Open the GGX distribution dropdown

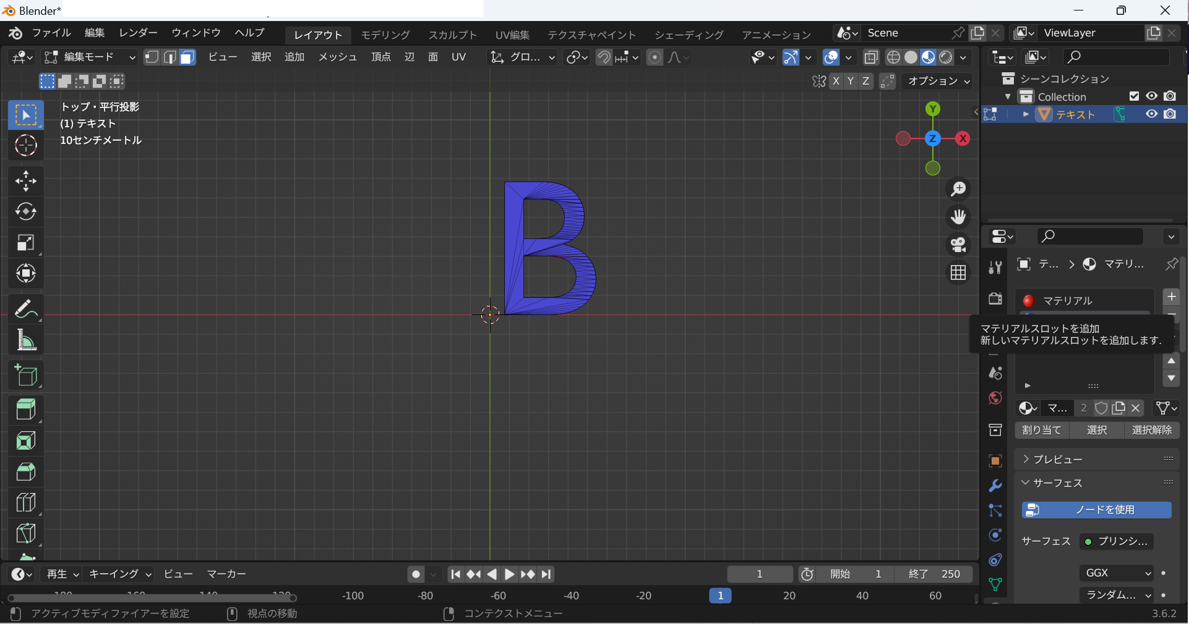coord(1117,573)
